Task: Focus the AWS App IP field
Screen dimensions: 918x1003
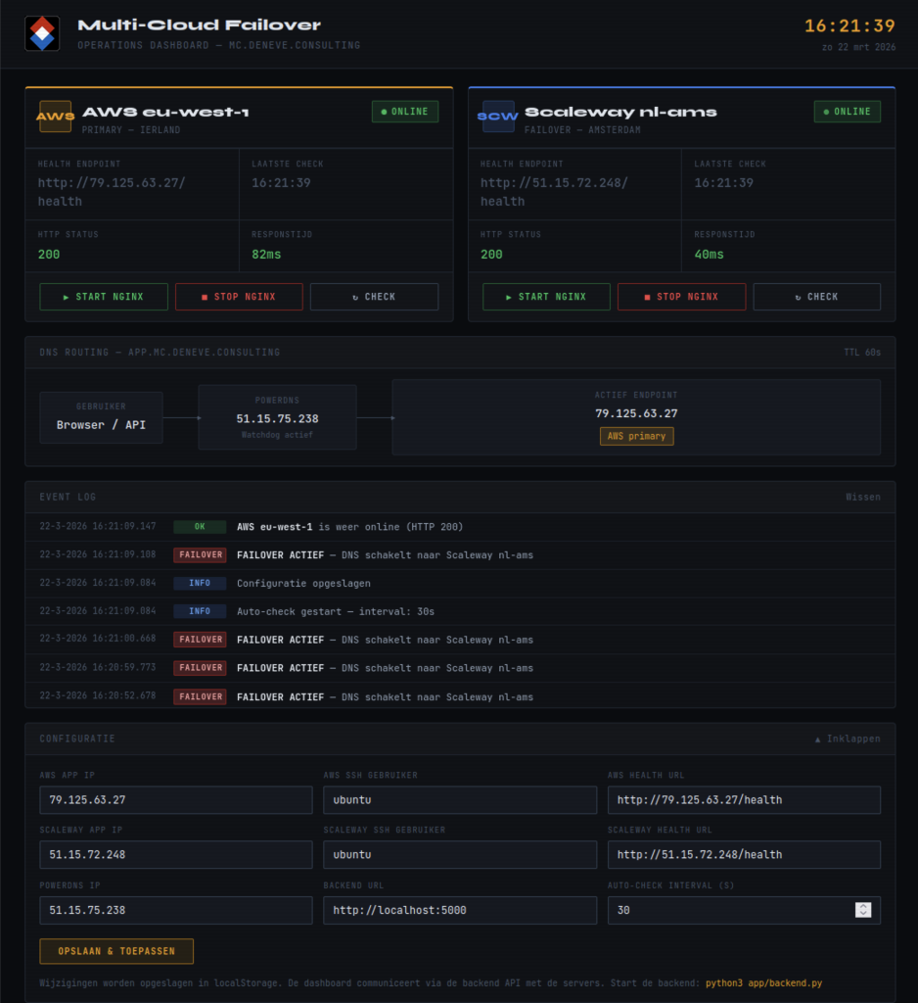Action: click(x=176, y=800)
